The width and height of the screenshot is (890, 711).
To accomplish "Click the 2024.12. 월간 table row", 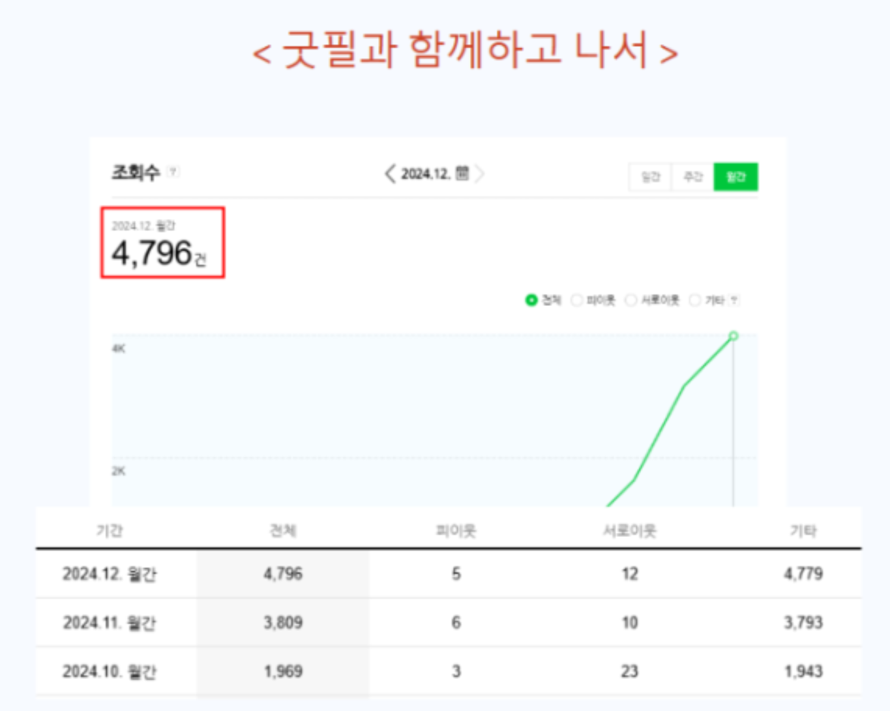I will 110,574.
